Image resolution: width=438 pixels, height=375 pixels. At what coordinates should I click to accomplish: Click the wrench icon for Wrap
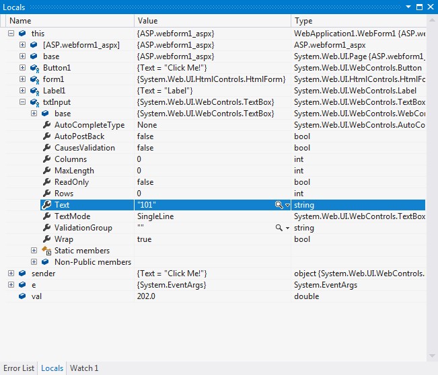(x=46, y=239)
